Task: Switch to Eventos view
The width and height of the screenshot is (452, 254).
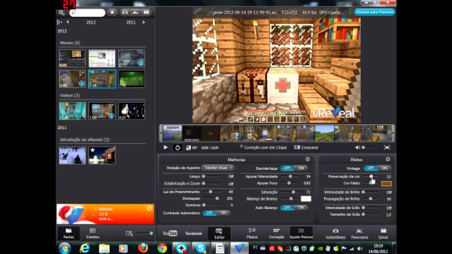Action: point(93,233)
